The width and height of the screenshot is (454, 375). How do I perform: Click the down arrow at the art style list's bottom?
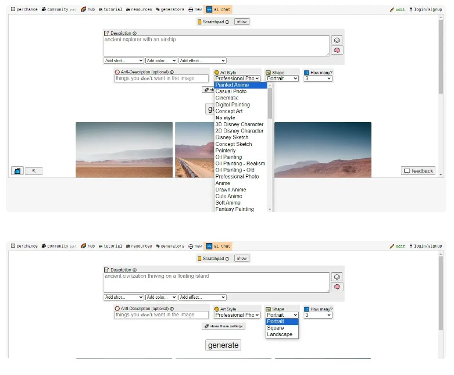pos(270,209)
